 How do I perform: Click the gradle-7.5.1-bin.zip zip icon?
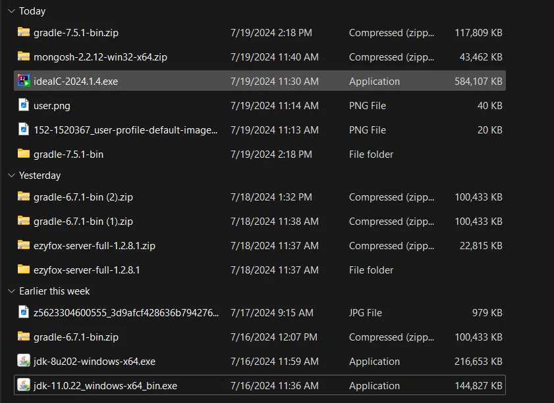tap(24, 32)
